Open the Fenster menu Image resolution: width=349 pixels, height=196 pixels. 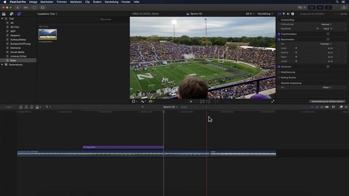click(x=126, y=2)
